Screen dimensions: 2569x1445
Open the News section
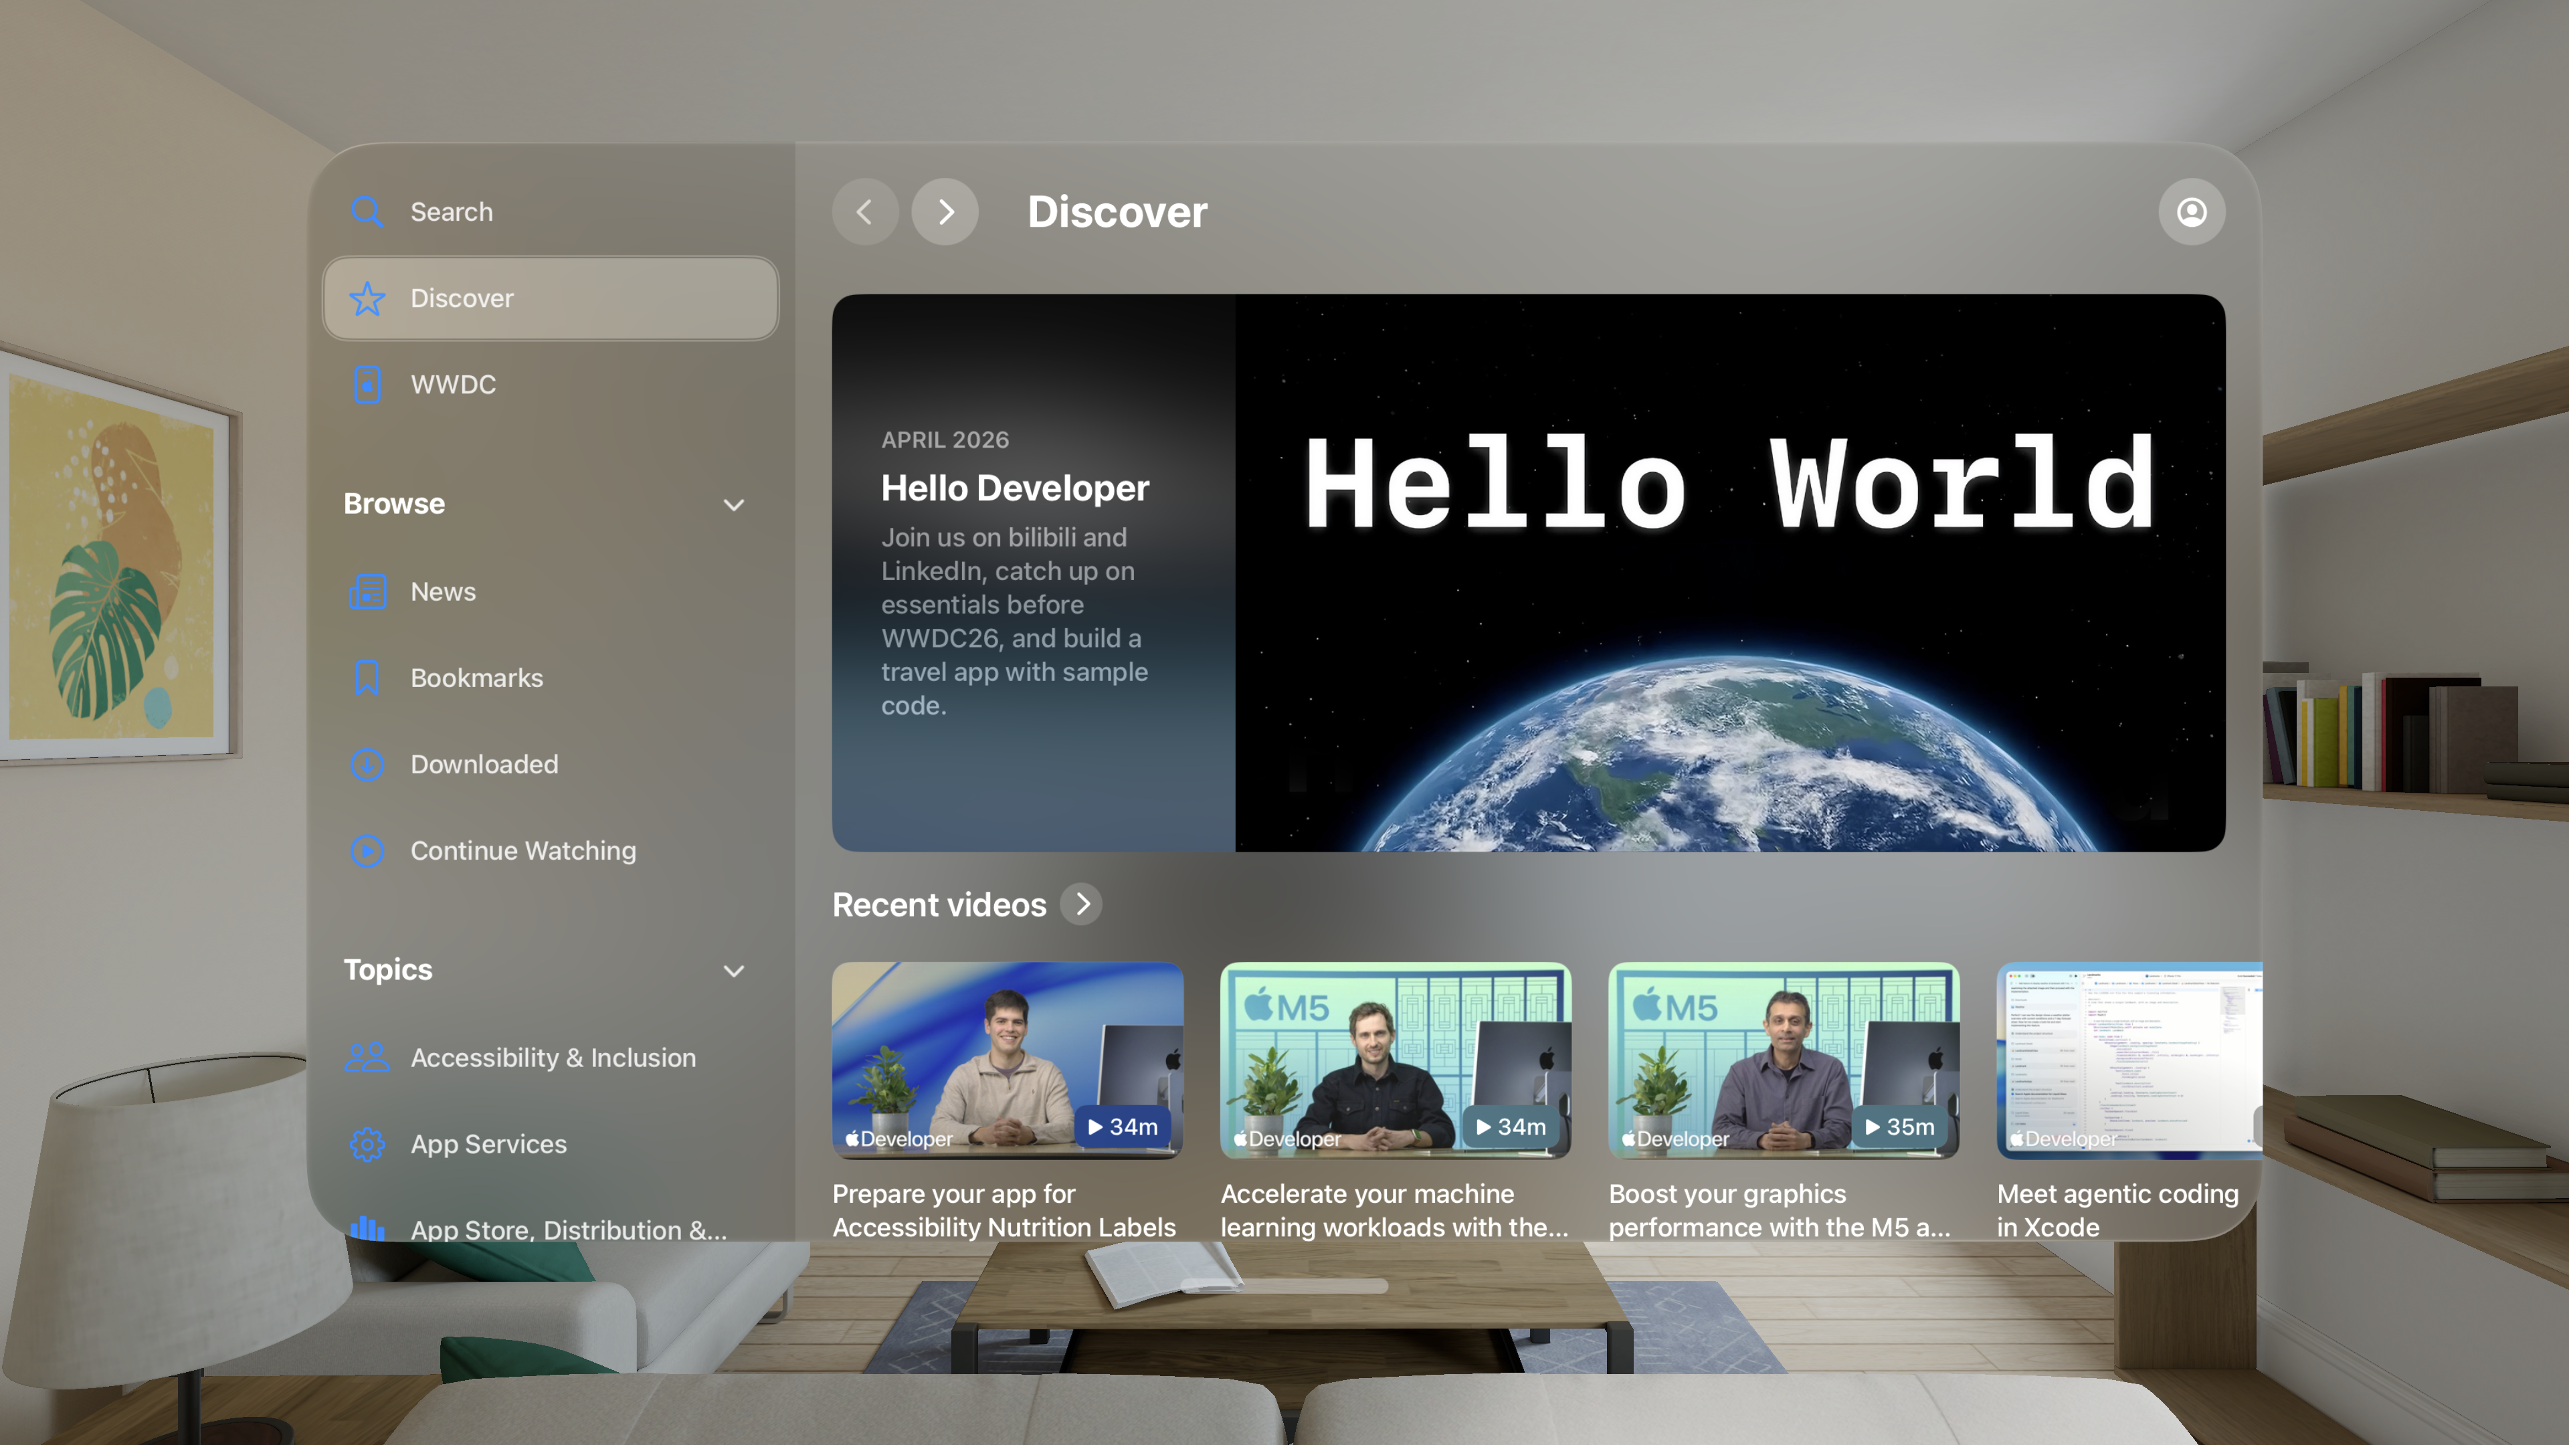(x=551, y=591)
